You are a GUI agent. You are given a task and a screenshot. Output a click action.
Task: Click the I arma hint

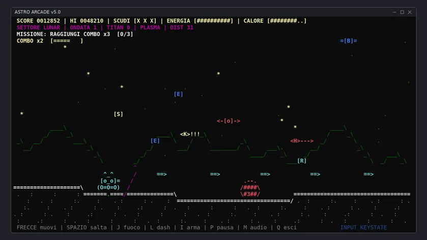[x=190, y=227]
